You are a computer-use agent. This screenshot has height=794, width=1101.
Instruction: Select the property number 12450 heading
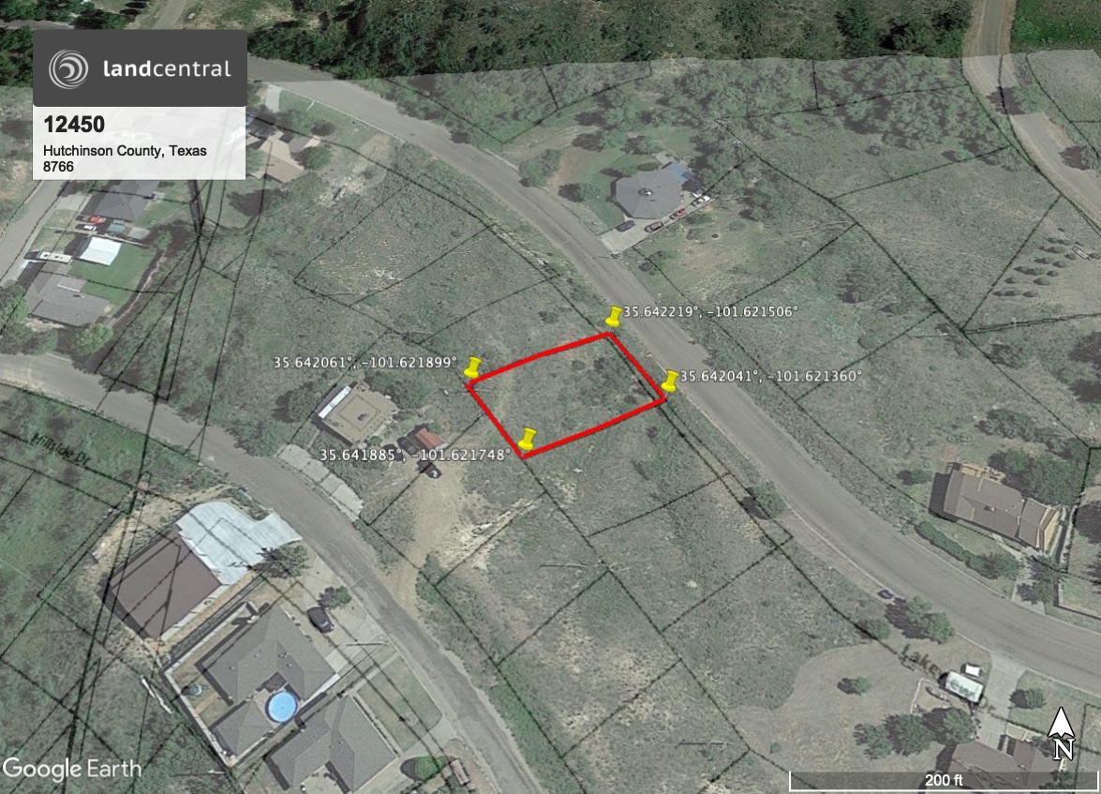pyautogui.click(x=74, y=125)
